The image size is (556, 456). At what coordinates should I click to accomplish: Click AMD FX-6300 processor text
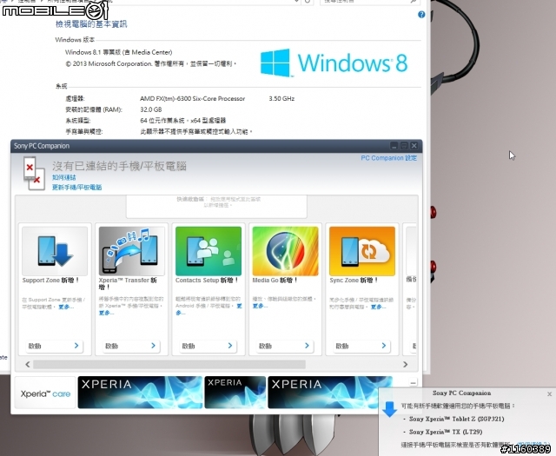193,98
